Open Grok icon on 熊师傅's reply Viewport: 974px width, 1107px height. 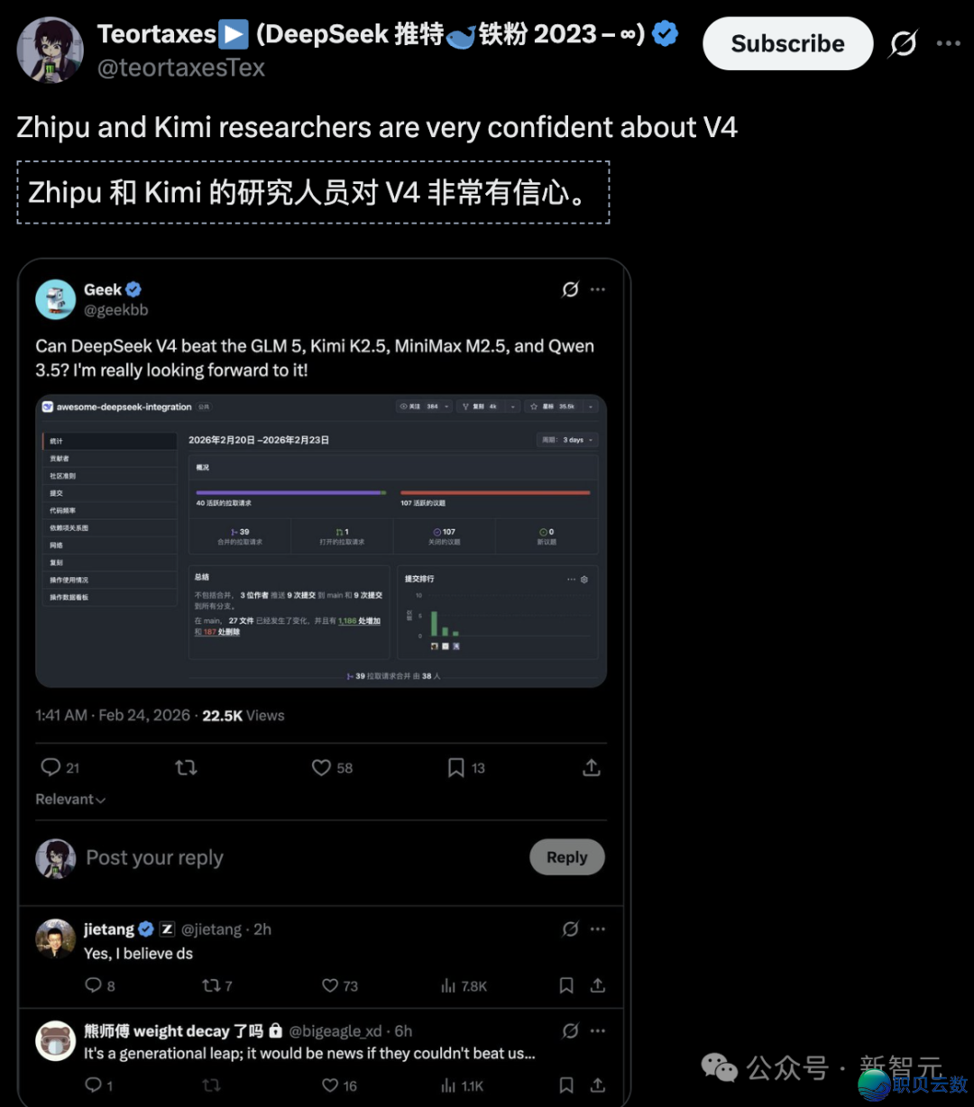[x=569, y=1030]
